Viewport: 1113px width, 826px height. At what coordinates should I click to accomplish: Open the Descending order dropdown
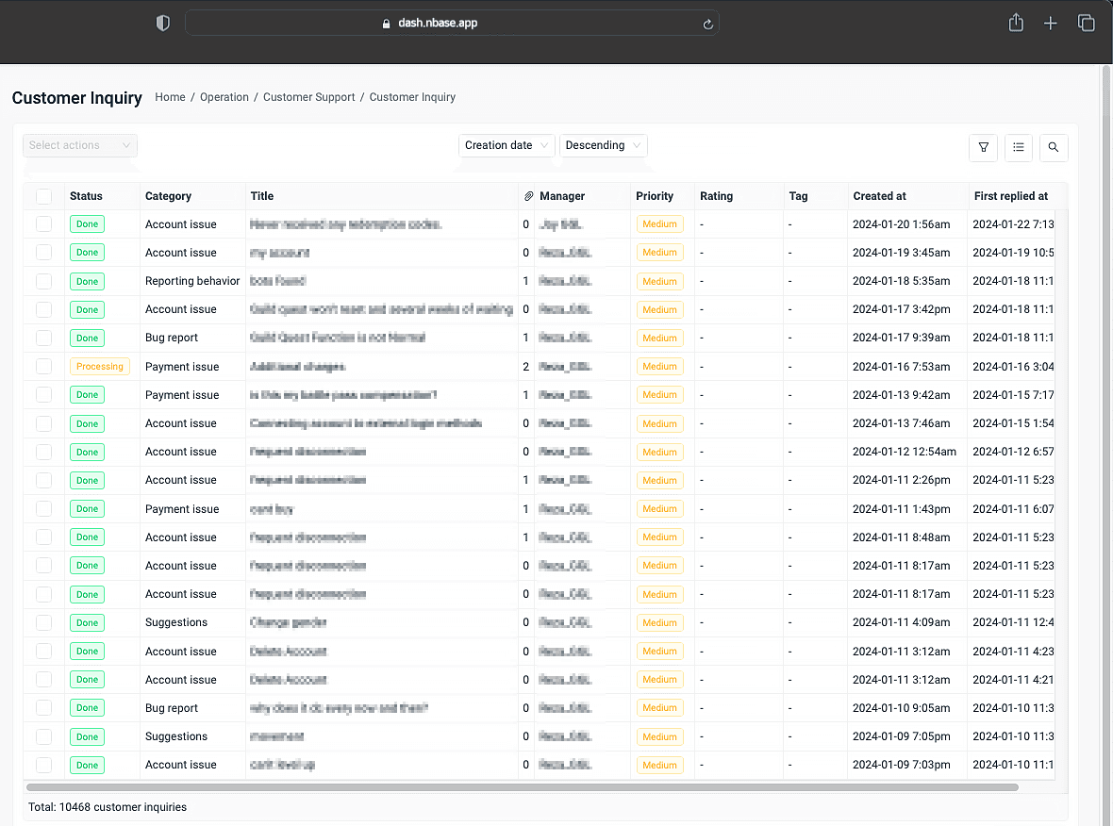[604, 145]
